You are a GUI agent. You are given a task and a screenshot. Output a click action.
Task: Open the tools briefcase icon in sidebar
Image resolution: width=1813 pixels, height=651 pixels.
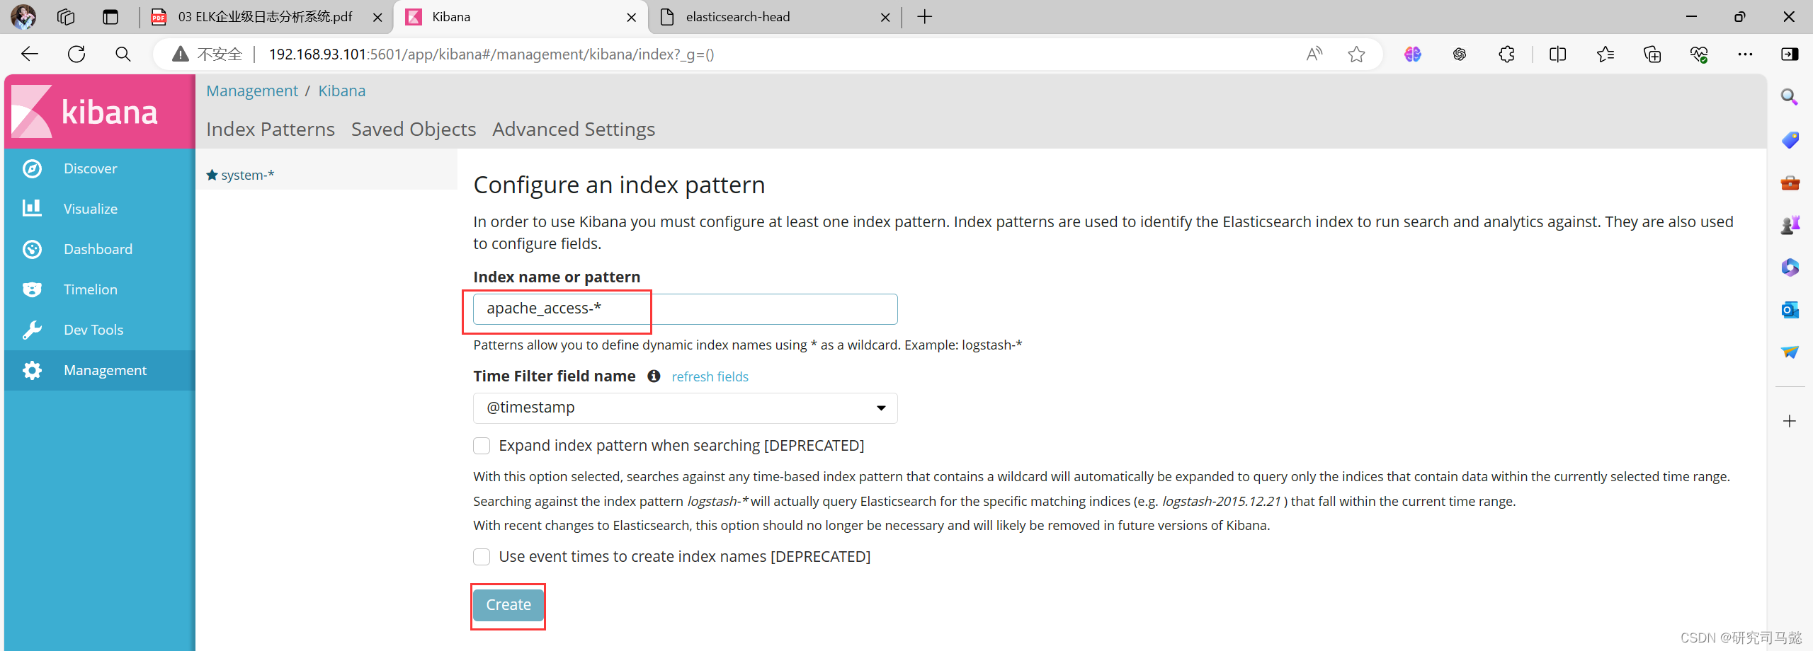pos(1790,183)
